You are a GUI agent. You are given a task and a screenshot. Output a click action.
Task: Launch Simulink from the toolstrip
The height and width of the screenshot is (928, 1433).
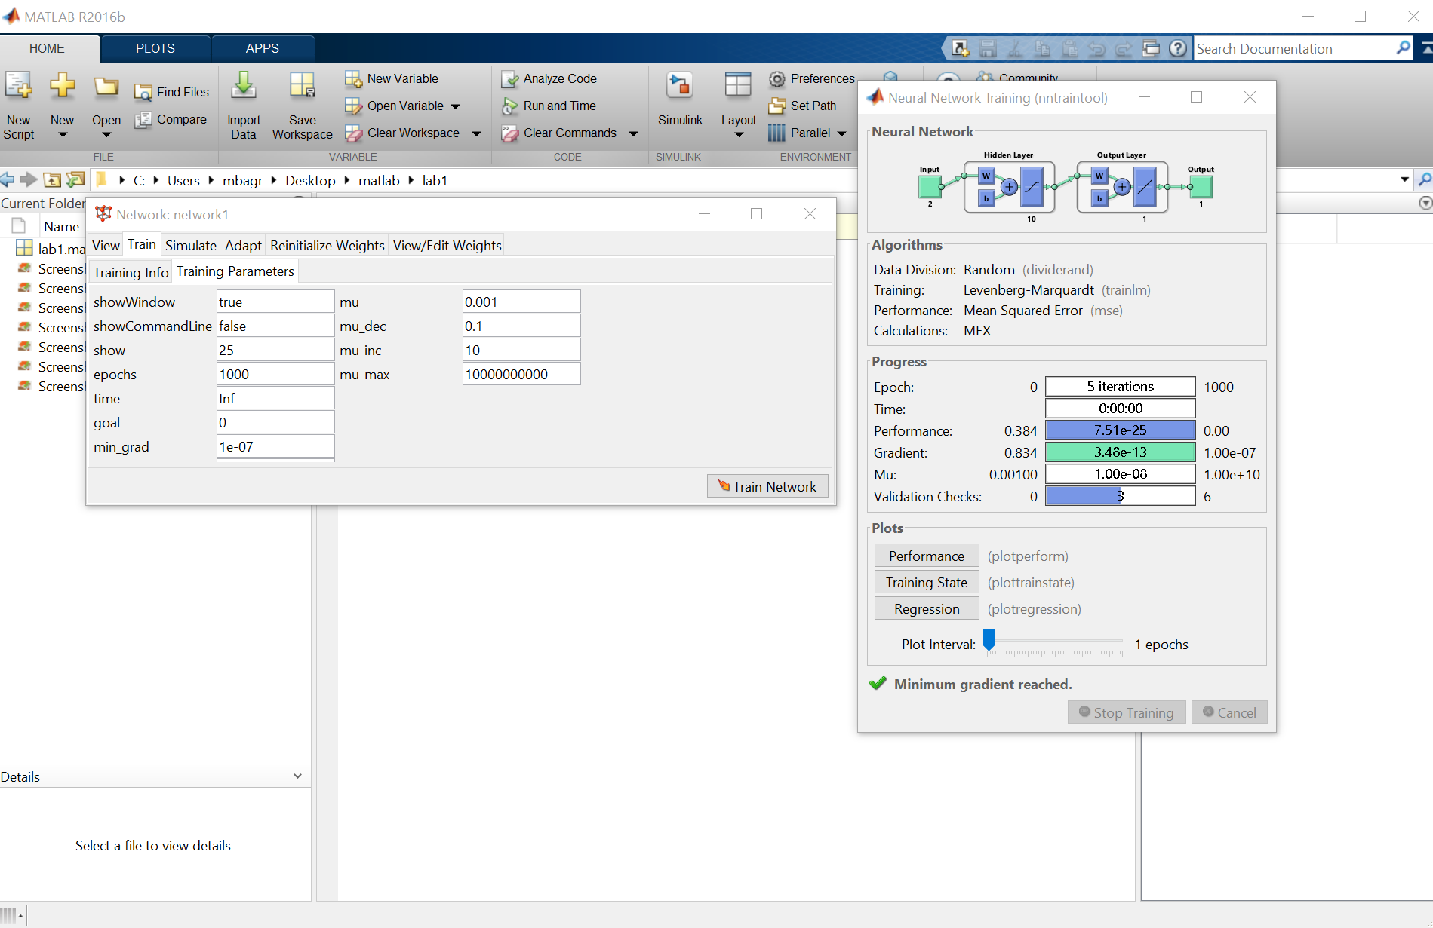coord(680,99)
